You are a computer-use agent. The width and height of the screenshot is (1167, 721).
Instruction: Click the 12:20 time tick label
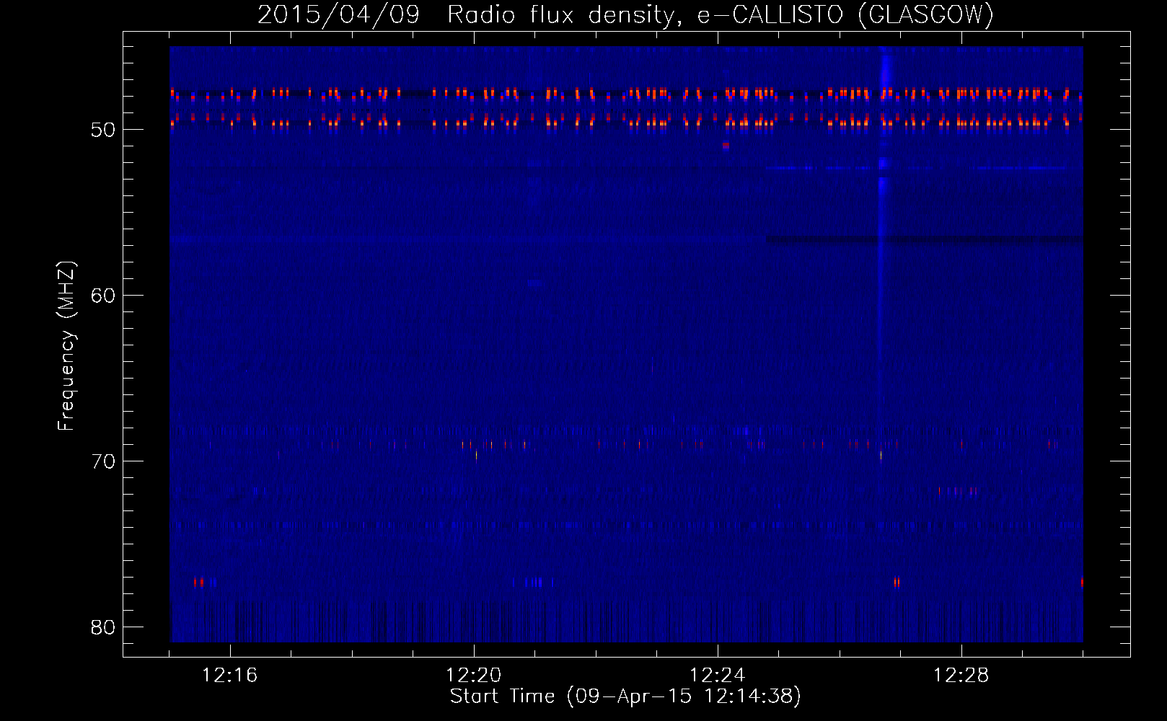point(474,676)
